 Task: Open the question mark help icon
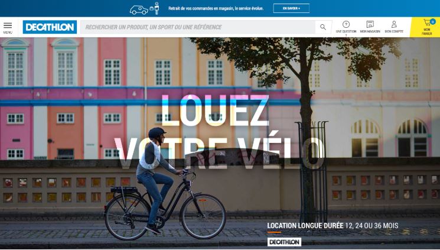pyautogui.click(x=346, y=24)
